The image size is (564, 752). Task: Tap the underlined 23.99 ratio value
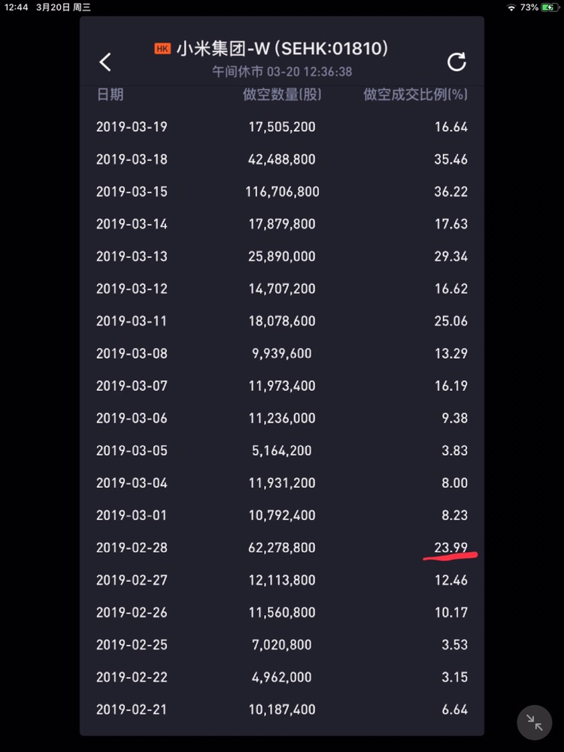[450, 547]
